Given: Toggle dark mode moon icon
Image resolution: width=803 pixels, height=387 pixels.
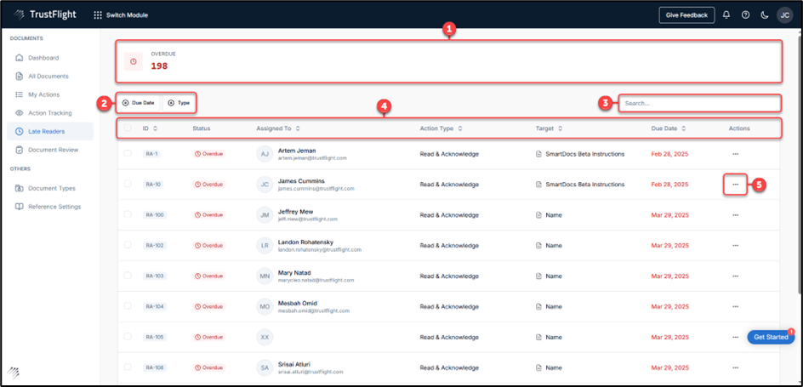Looking at the screenshot, I should (x=764, y=14).
